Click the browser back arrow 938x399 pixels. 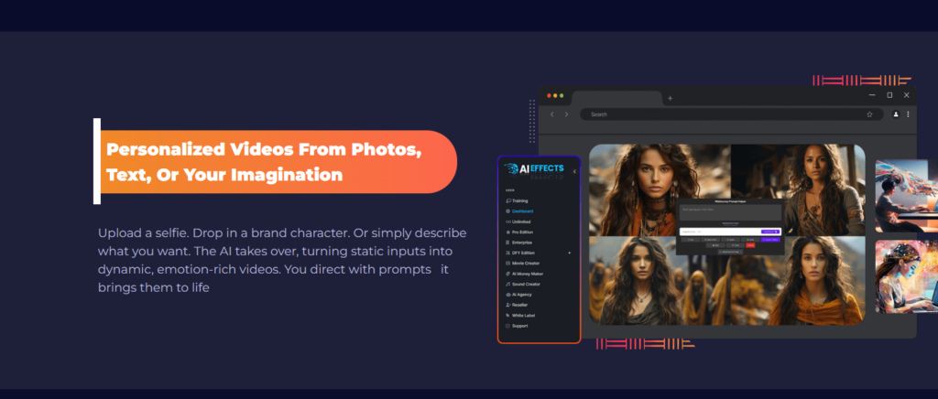[552, 114]
